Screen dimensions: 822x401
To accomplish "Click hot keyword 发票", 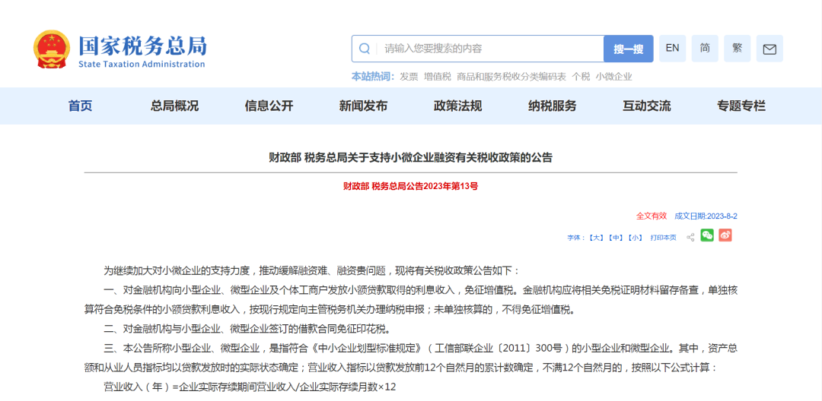I will point(409,77).
